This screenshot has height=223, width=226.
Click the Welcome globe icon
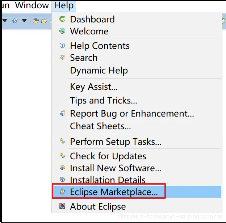[x=62, y=31]
